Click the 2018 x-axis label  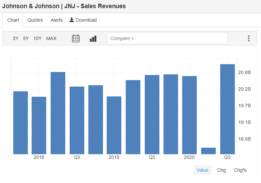coord(39,157)
